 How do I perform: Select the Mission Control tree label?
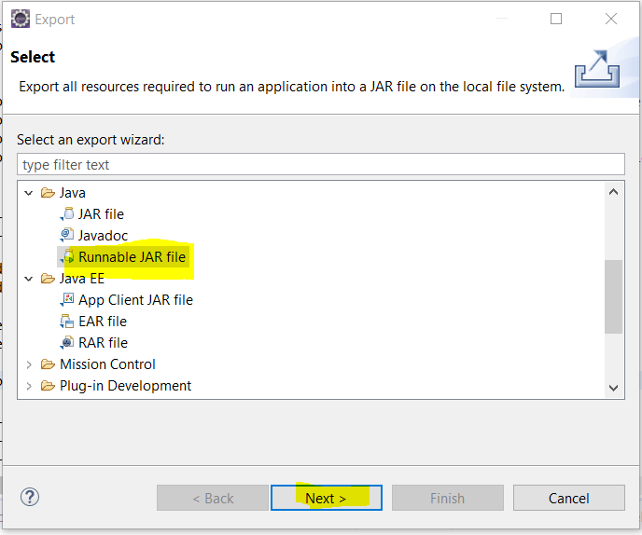pos(107,364)
